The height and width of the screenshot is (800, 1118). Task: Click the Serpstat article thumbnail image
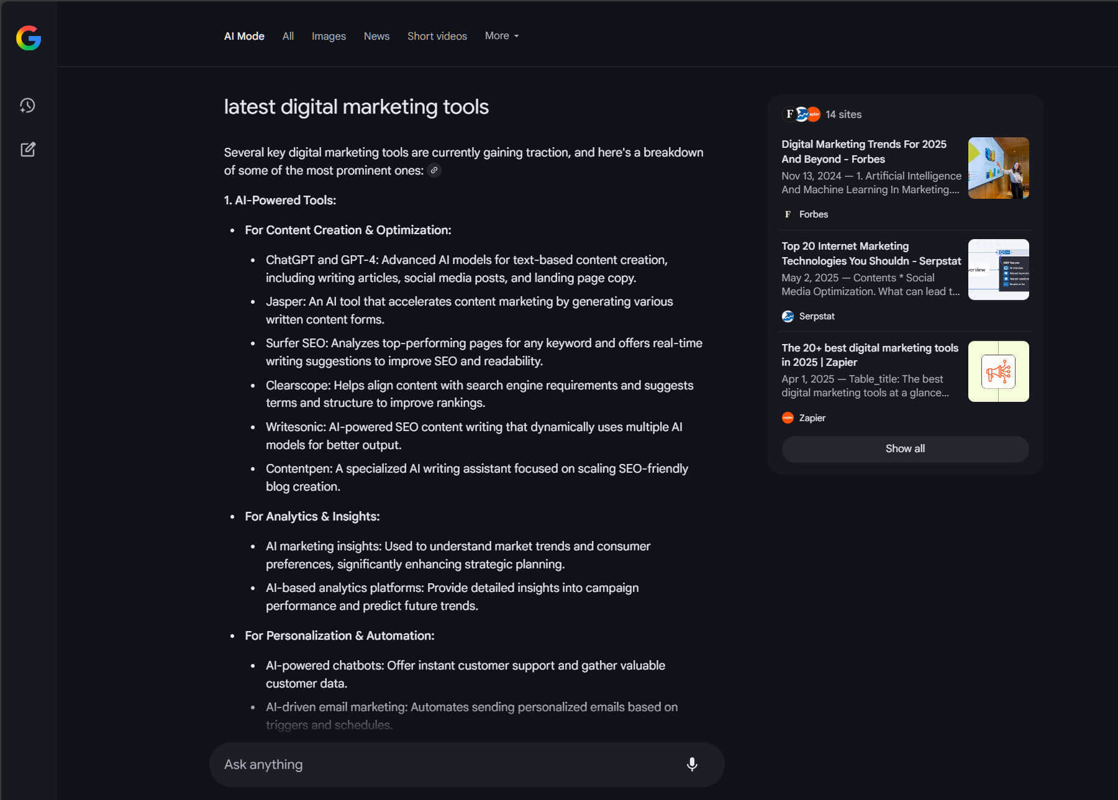click(x=998, y=270)
